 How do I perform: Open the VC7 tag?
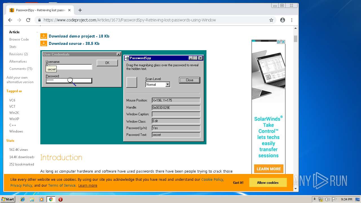click(12, 107)
